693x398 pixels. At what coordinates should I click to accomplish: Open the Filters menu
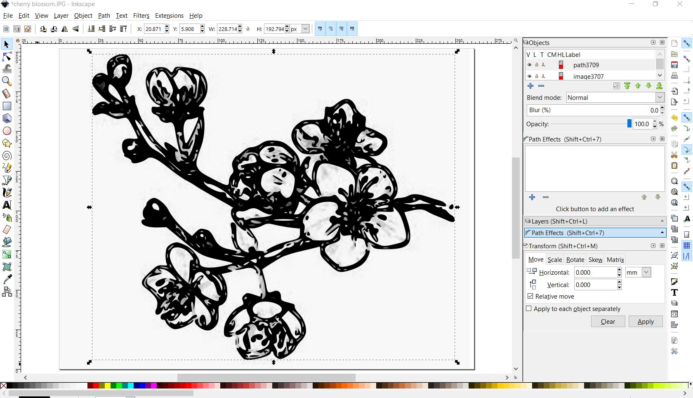[141, 16]
